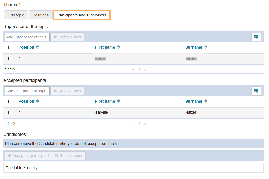The width and height of the screenshot is (269, 179).
Task: Switch to the Edit topic tab
Action: (x=16, y=15)
